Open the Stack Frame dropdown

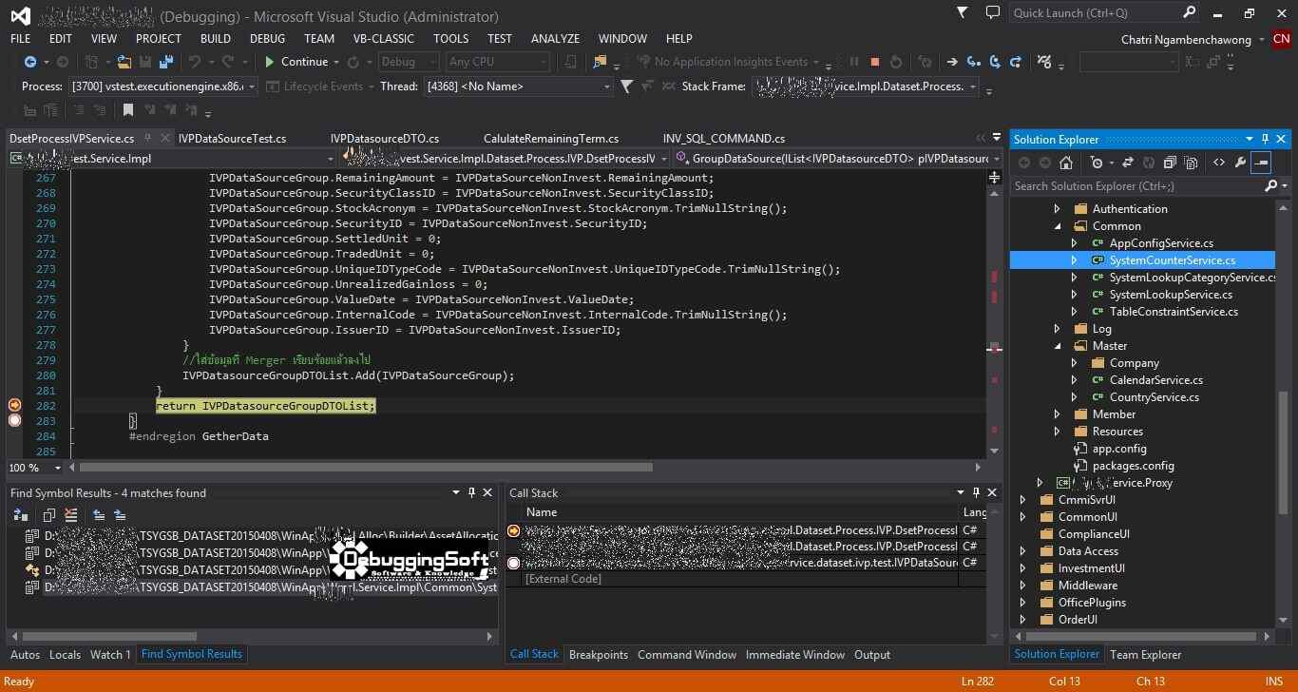(973, 86)
